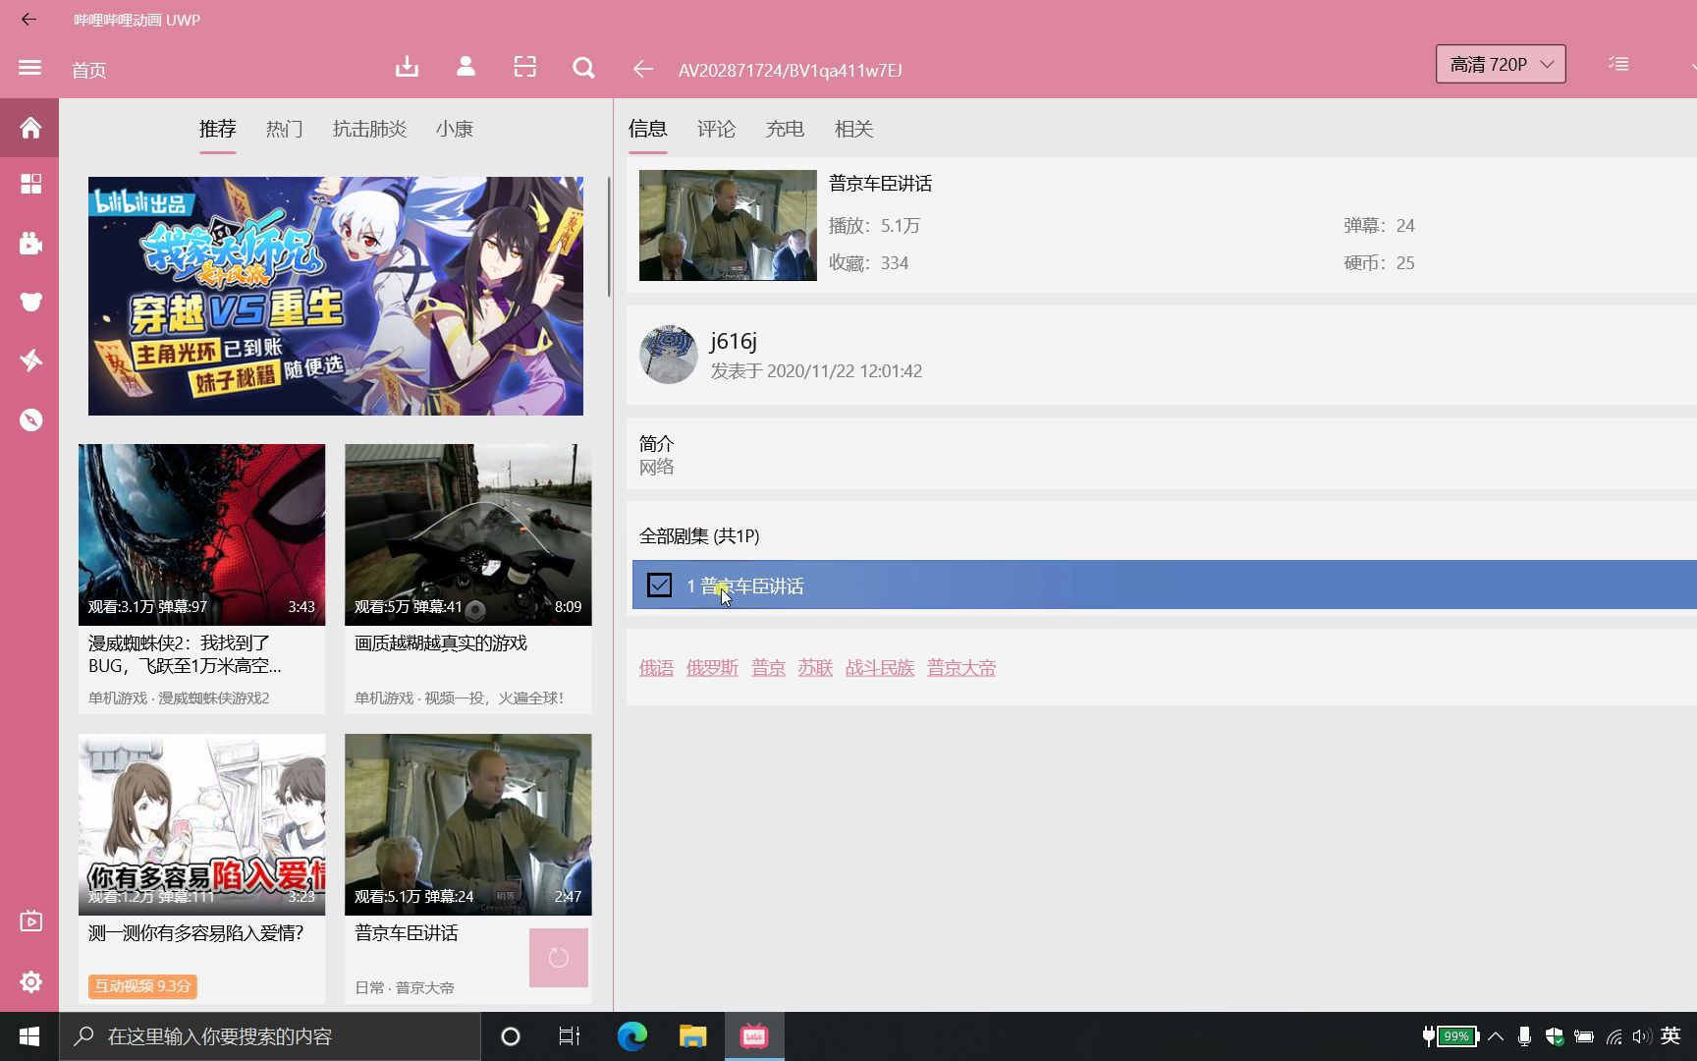Toggle checkbox for episode 1 普京车臣讲话
This screenshot has height=1061, width=1697.
660,586
